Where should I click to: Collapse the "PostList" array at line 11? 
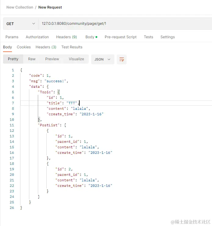65,125
